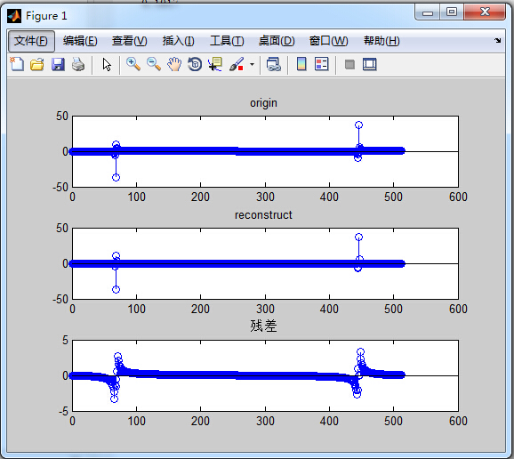Click the New Figure toolbar icon

coord(17,64)
